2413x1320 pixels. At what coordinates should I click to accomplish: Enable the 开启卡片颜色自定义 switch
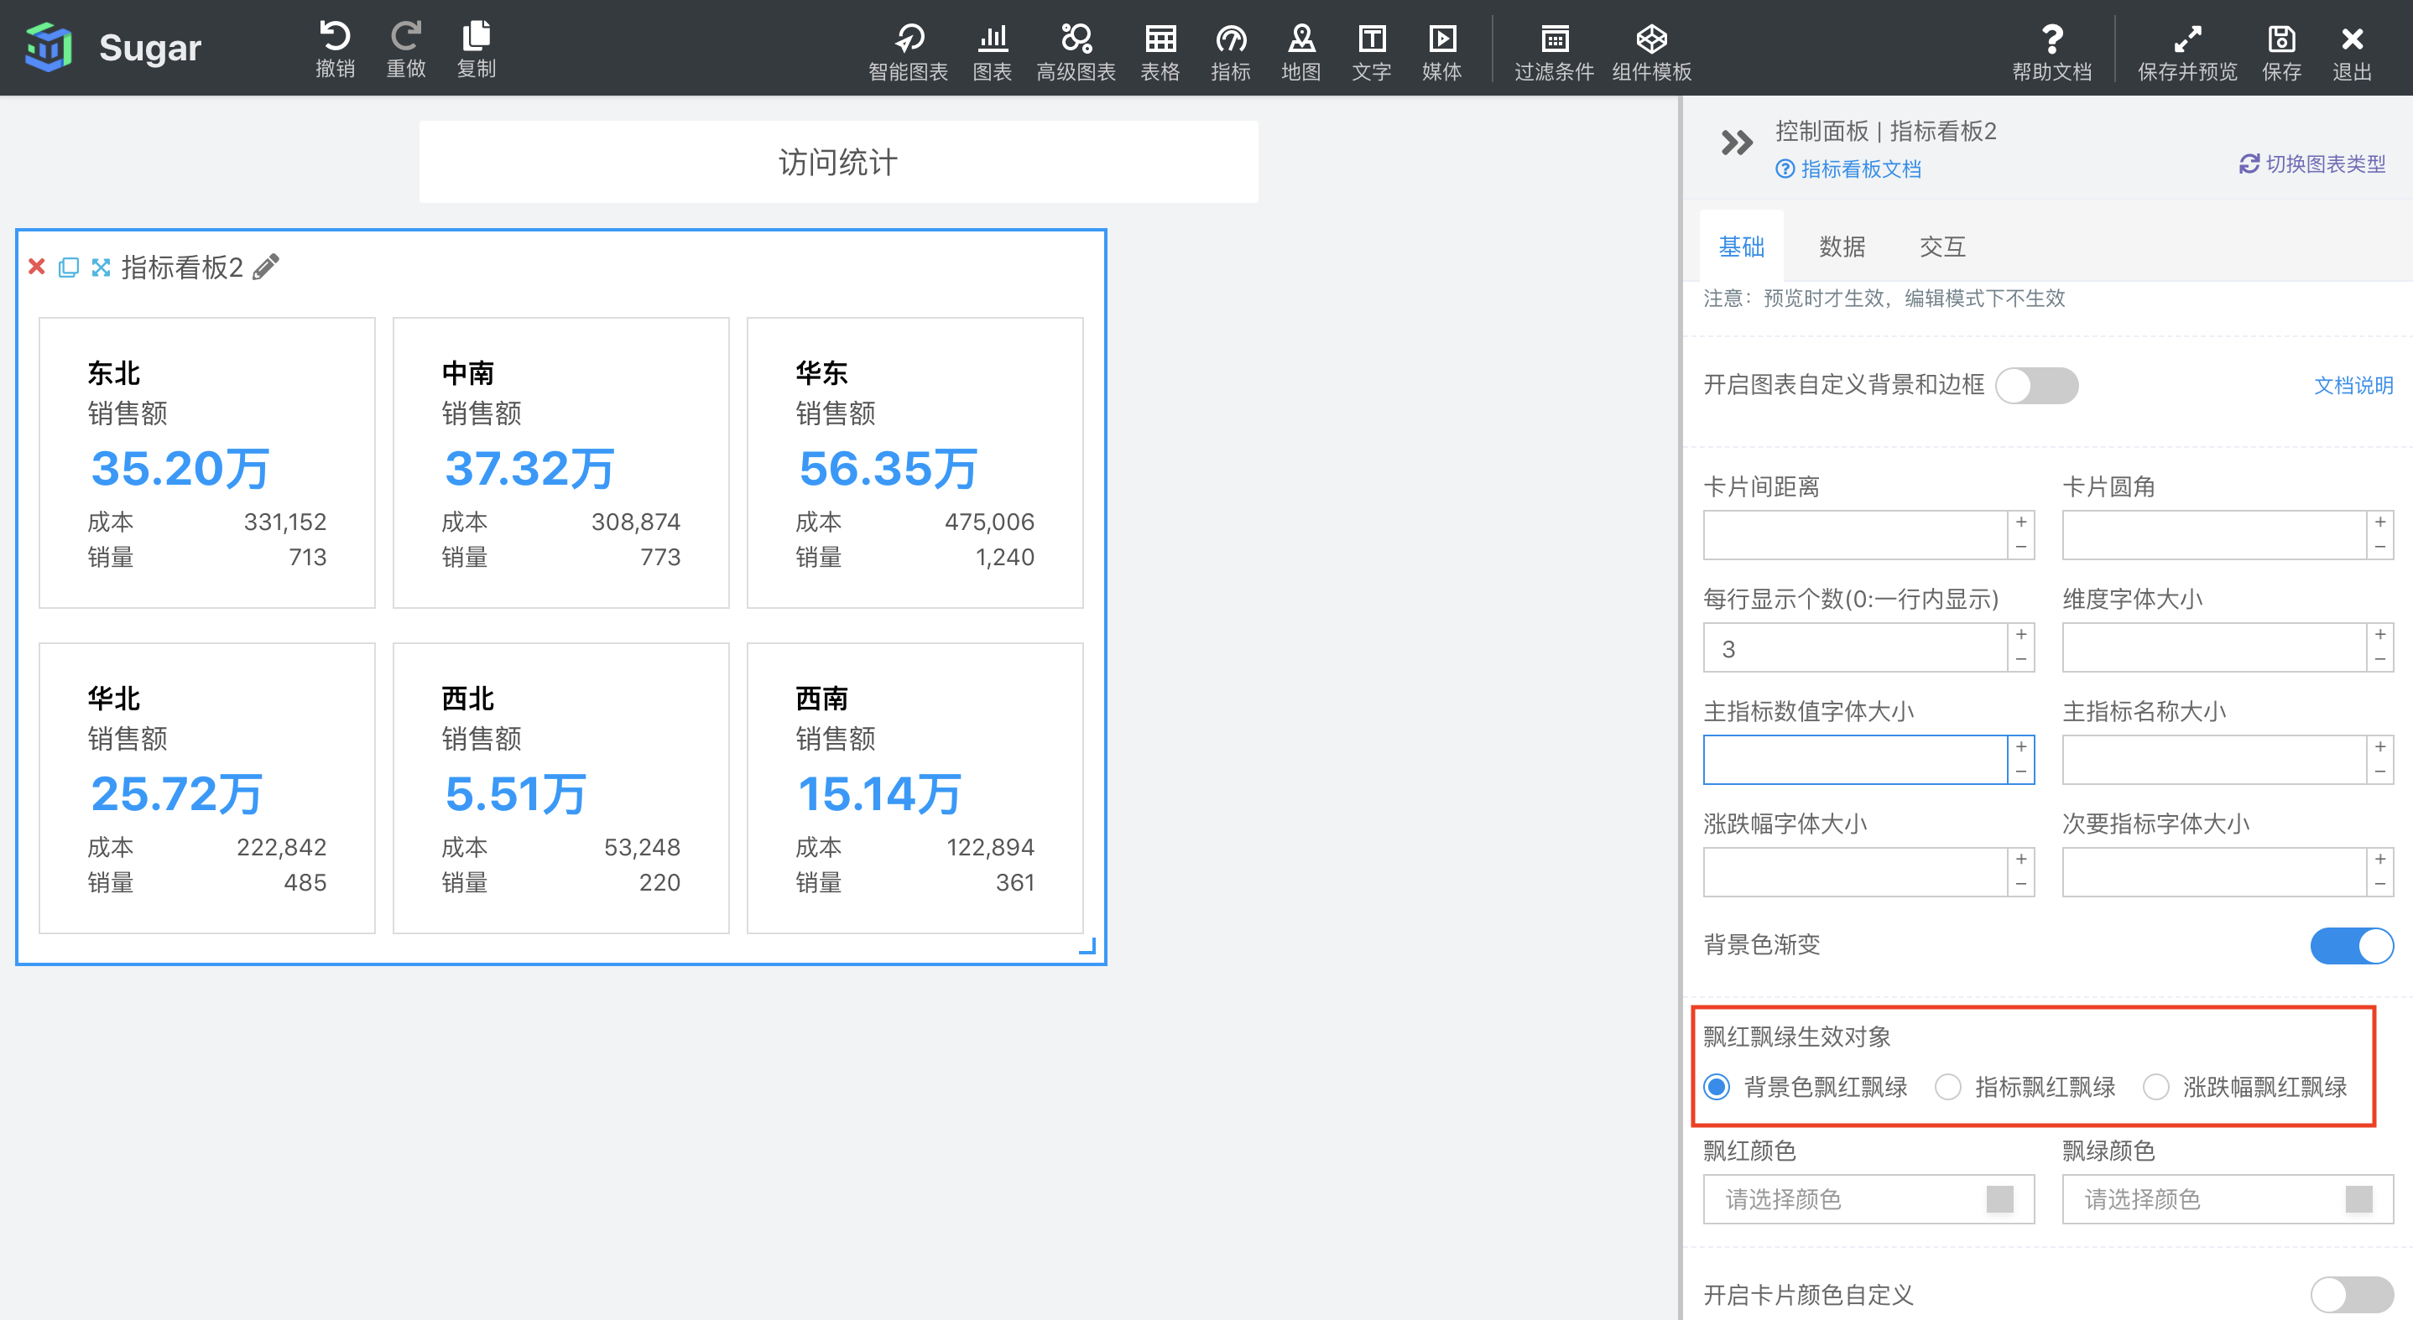pos(2351,1296)
